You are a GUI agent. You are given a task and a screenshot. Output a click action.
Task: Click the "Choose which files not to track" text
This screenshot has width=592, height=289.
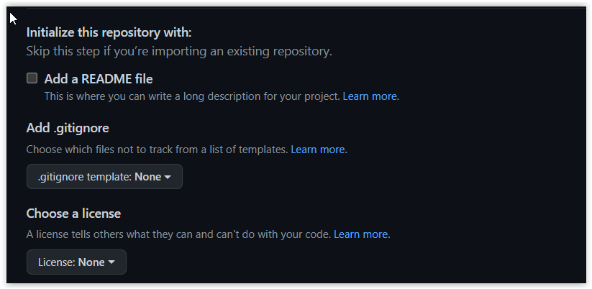(157, 150)
